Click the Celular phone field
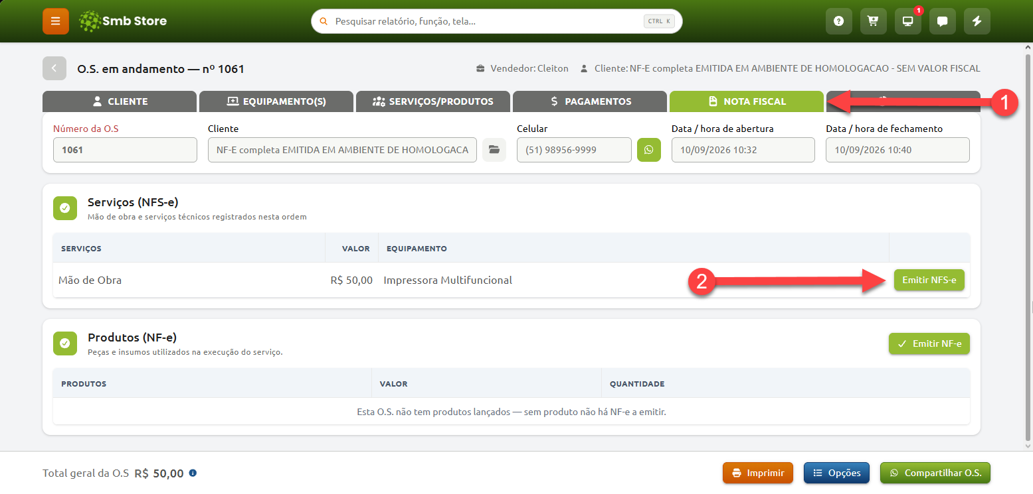1033x494 pixels. [574, 150]
